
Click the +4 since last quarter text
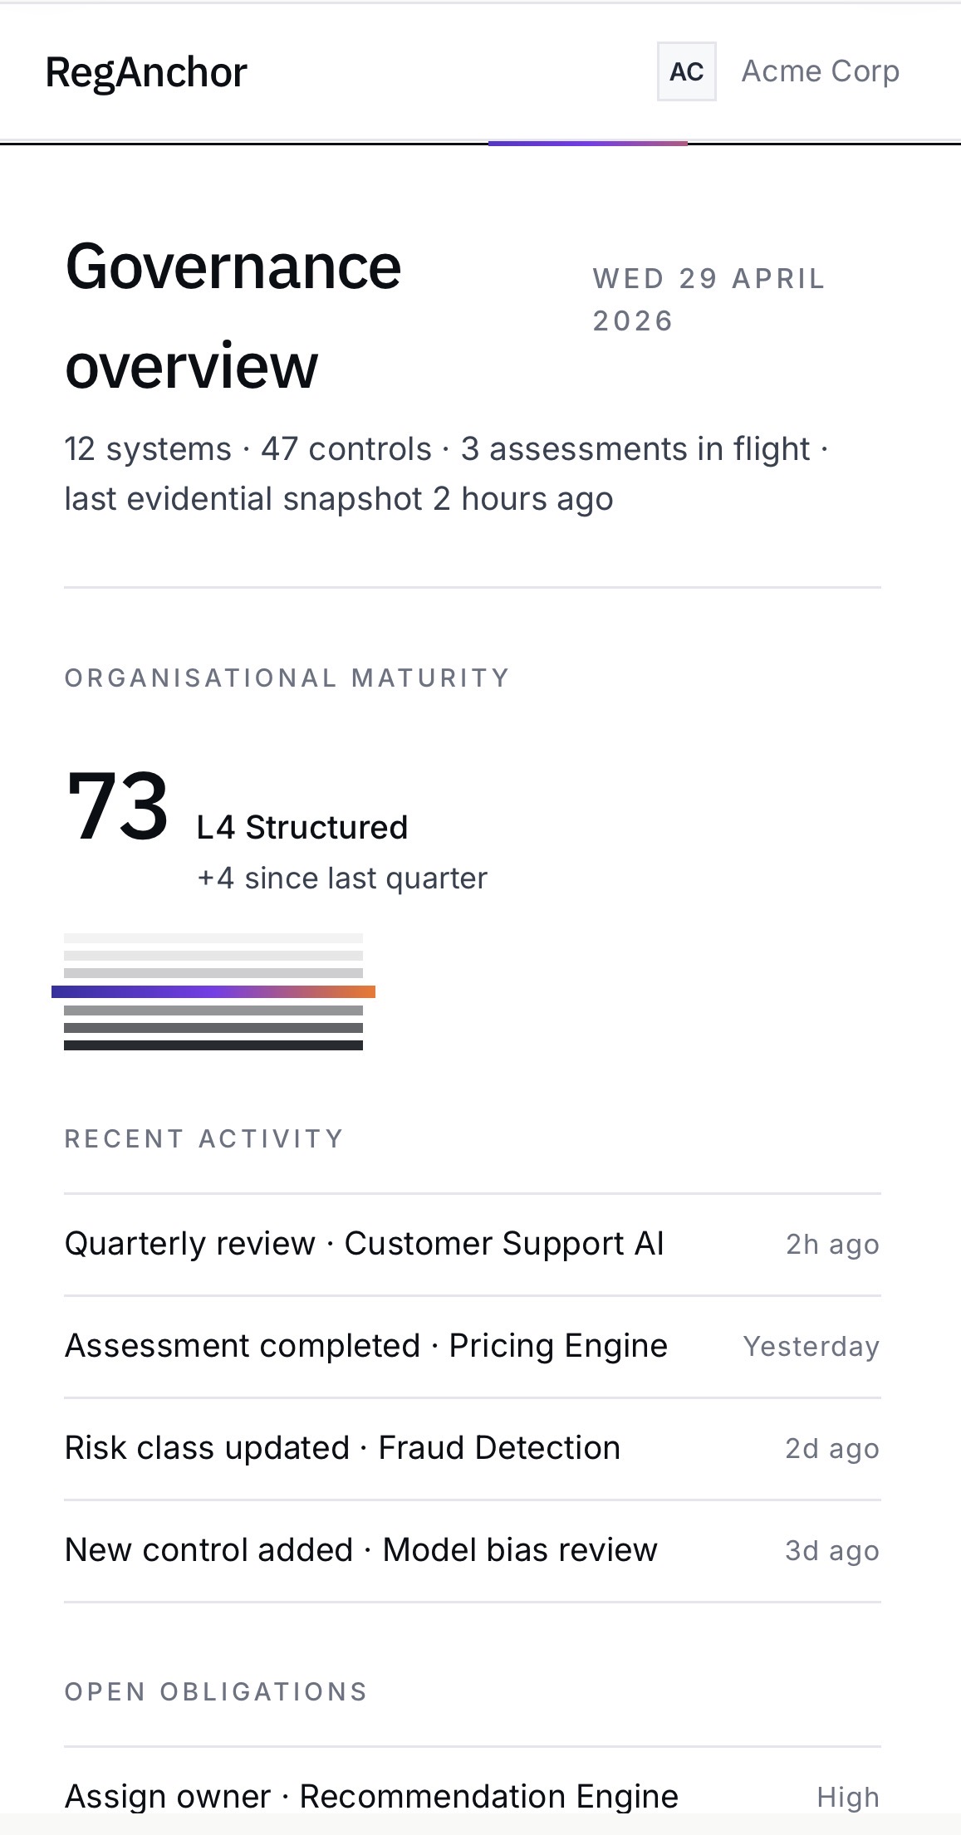pos(342,878)
